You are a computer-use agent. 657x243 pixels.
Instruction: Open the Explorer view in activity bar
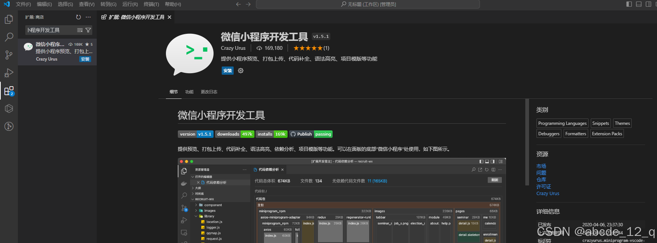tap(9, 19)
